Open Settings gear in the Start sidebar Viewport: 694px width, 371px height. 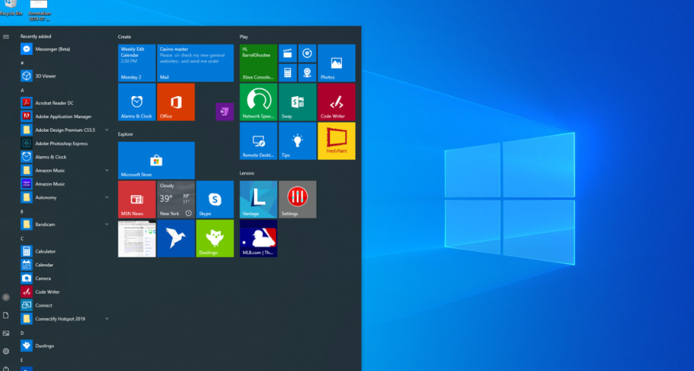pos(6,352)
